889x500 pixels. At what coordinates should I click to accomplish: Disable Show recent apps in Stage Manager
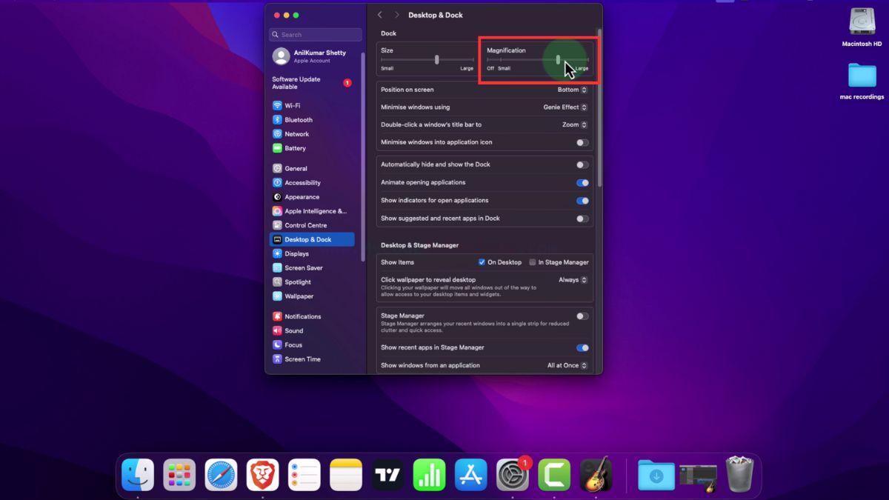coord(583,347)
